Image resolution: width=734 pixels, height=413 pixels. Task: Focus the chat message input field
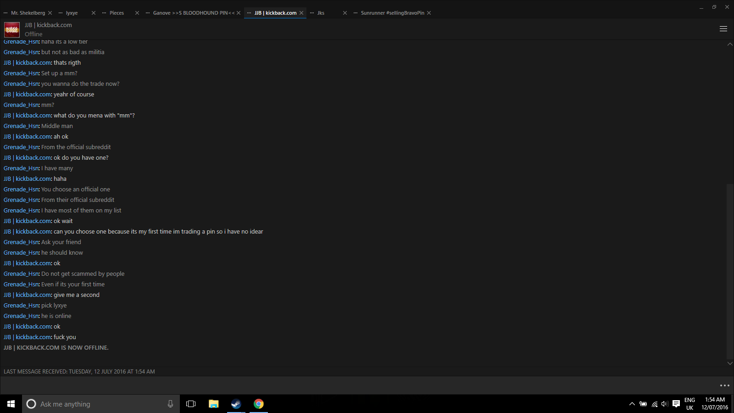click(x=358, y=385)
